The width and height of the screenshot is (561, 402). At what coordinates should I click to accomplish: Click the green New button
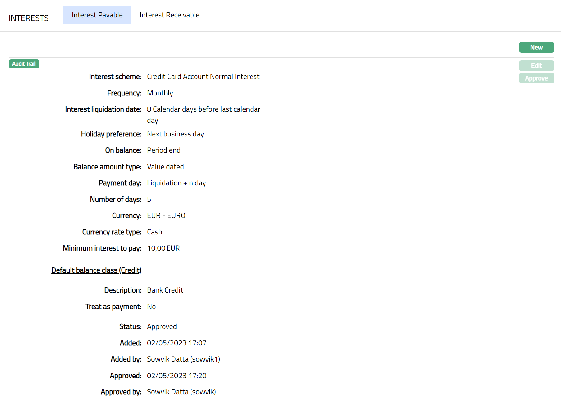click(x=536, y=47)
